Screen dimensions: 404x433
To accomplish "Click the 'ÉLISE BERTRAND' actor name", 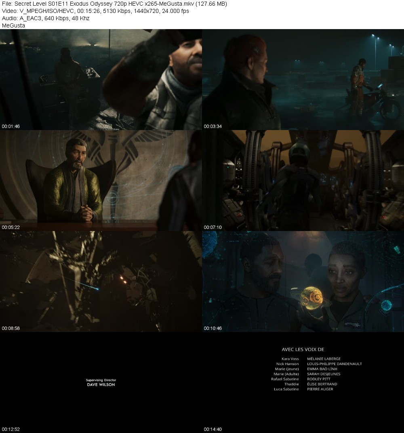I will pyautogui.click(x=322, y=384).
